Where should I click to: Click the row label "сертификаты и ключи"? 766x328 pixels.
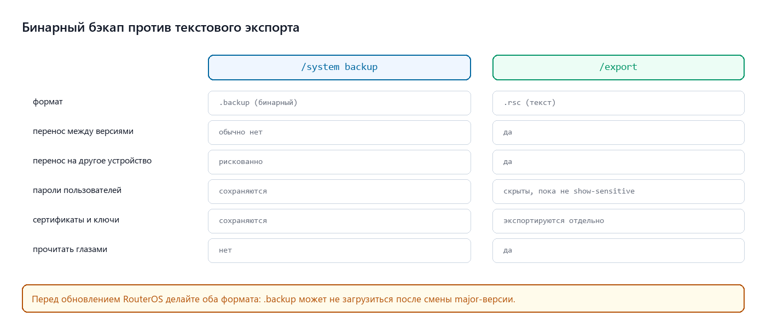[76, 220]
